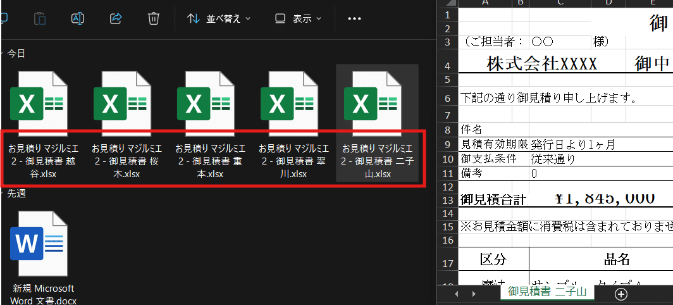Select the Word document file icon
Screen dimensions: 673x305
tap(38, 244)
